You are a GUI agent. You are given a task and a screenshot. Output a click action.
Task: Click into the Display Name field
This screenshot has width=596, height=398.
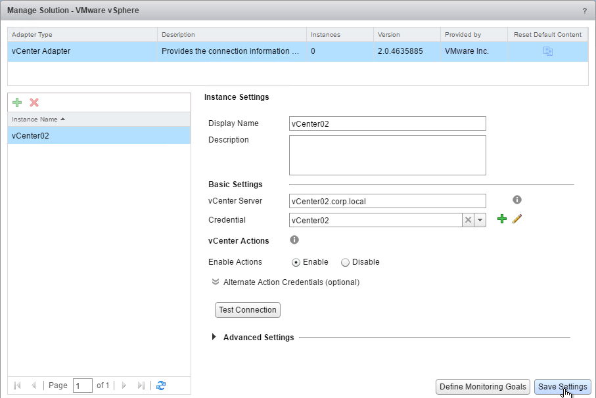click(x=387, y=123)
